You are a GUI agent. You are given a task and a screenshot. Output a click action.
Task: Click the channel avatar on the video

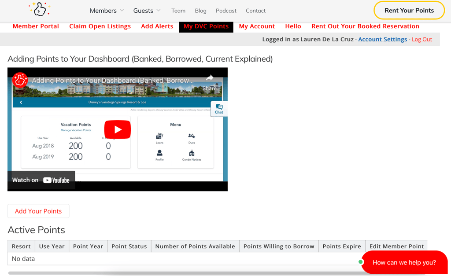click(x=20, y=80)
